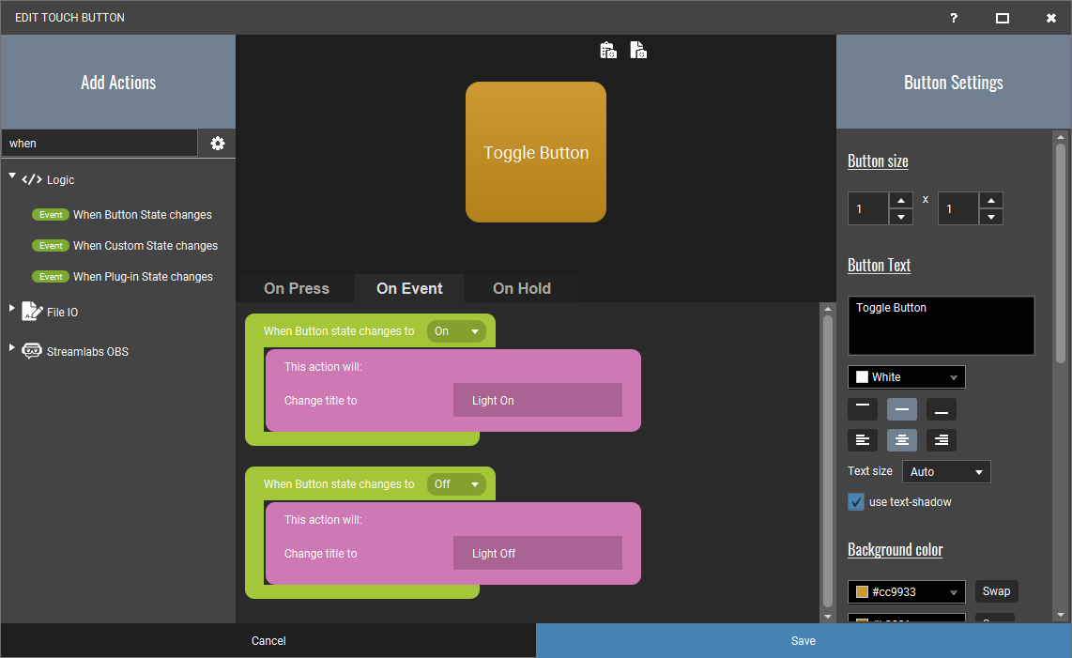Expand the Streamlabs OBS tree category
Screen dimensions: 1072x658
[x=11, y=348]
